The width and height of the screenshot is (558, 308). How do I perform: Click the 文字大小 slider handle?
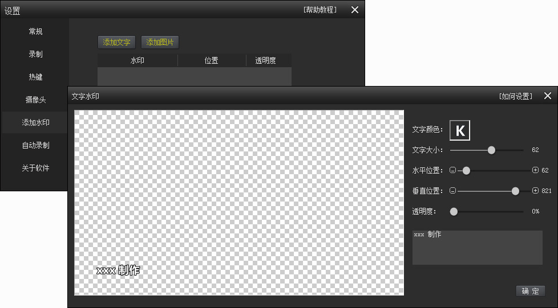pos(491,150)
